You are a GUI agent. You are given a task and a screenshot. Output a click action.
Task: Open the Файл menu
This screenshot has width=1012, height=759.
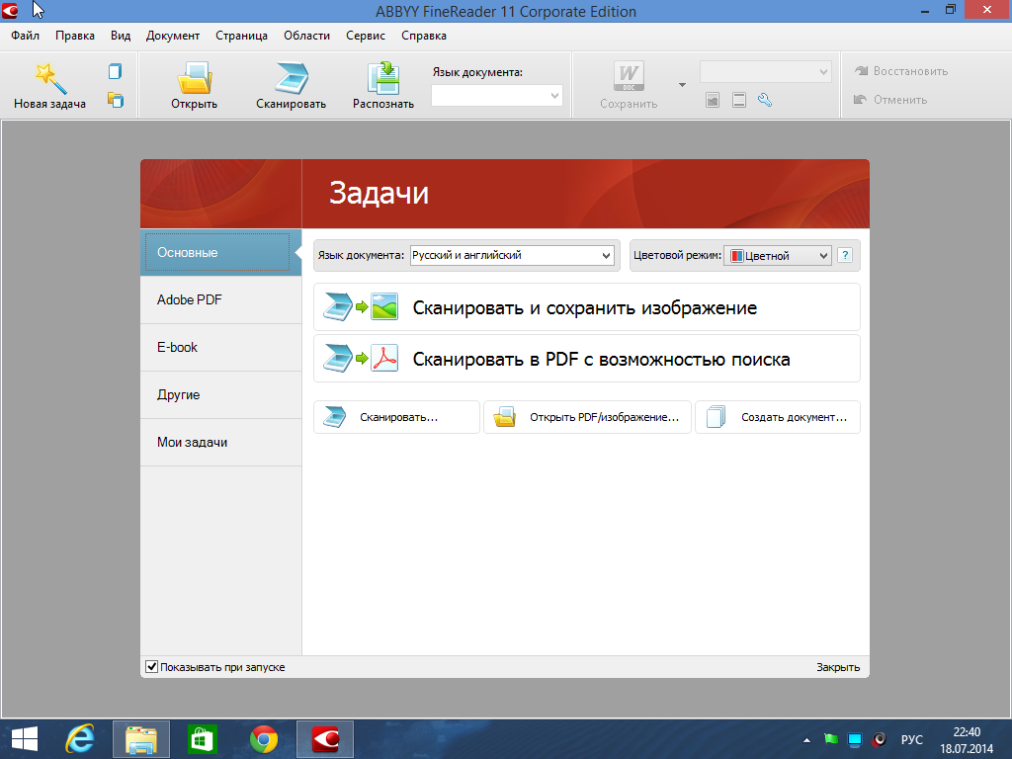tap(25, 36)
